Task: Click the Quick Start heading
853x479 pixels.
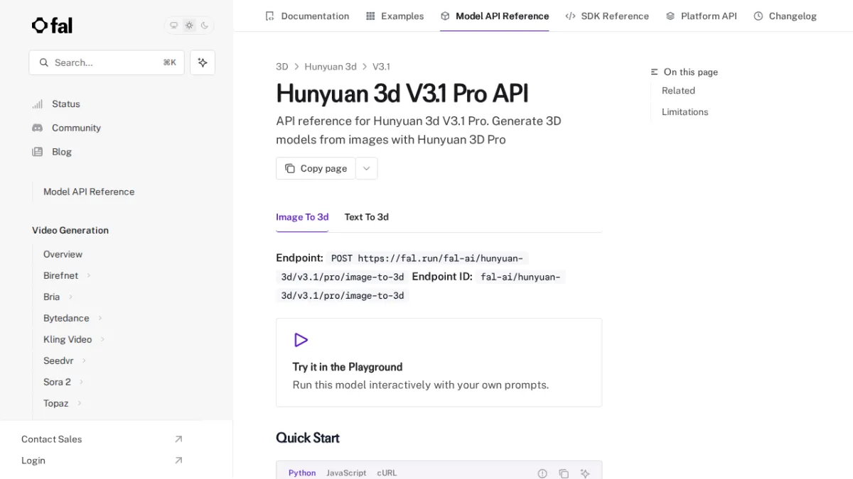Action: coord(308,438)
